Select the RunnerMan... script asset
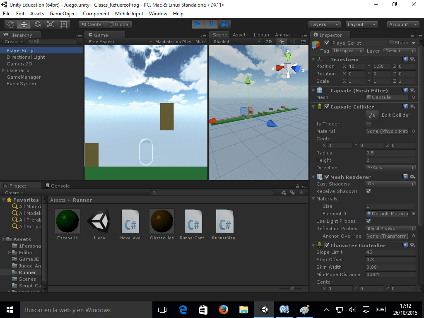The image size is (424, 318). (x=225, y=224)
